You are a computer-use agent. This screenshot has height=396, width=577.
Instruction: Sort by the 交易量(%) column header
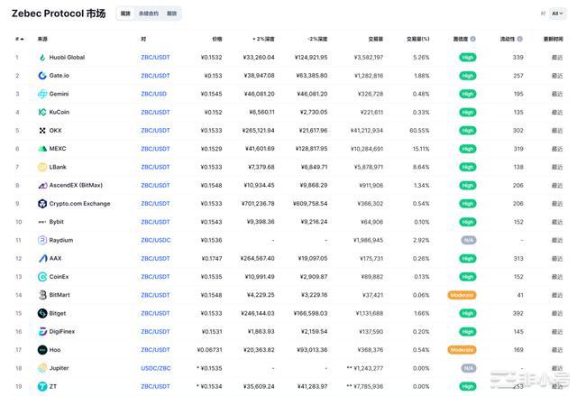pyautogui.click(x=418, y=39)
